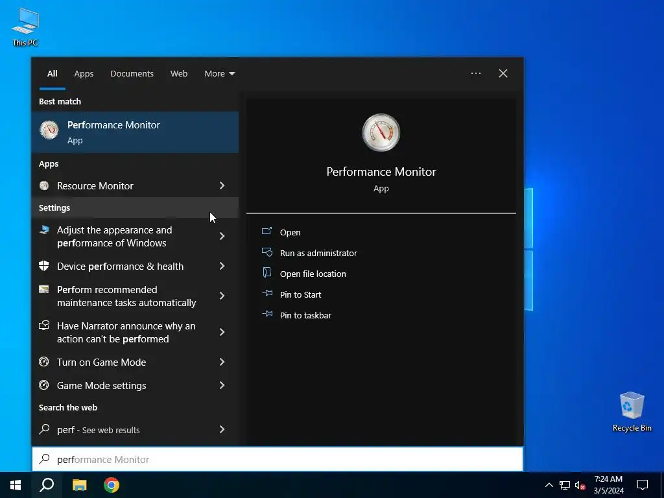
Task: Click the Resource Monitor result text
Action: click(95, 185)
